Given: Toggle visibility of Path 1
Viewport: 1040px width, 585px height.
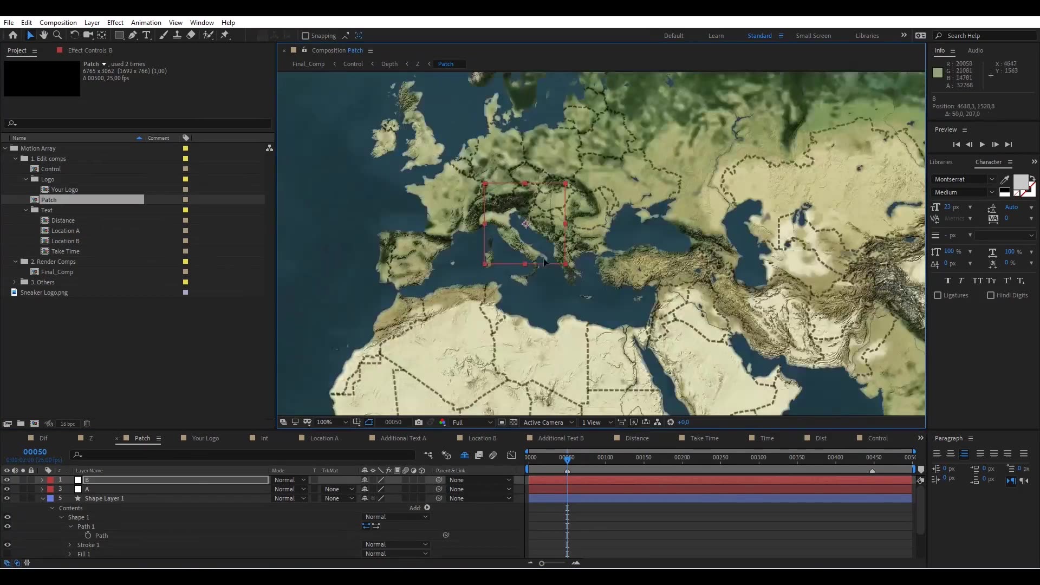Looking at the screenshot, I should pos(8,526).
